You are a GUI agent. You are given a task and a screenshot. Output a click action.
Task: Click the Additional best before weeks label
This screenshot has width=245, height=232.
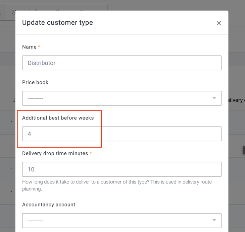[58, 118]
